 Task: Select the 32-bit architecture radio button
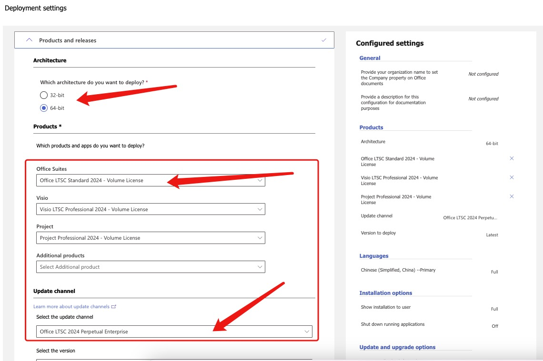[44, 95]
